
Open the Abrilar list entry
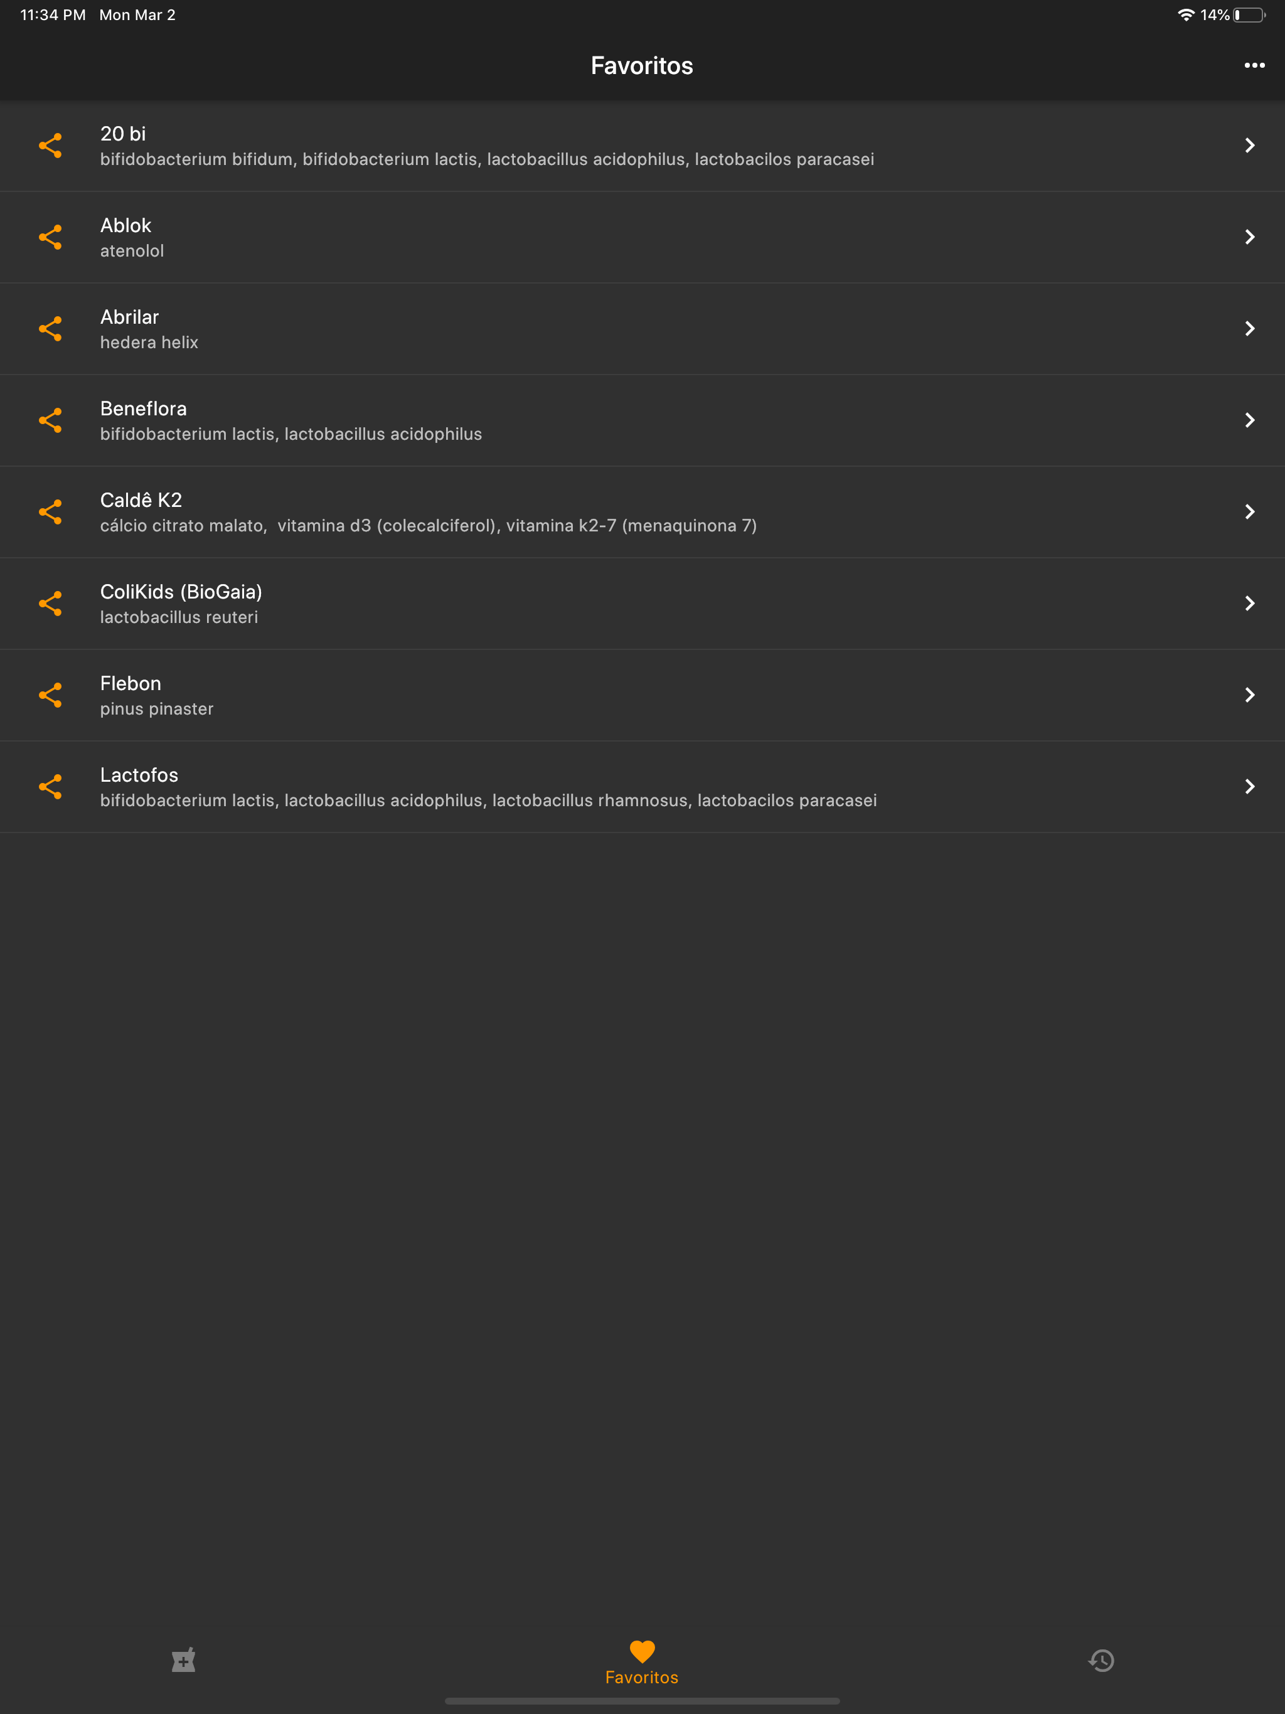(x=642, y=329)
